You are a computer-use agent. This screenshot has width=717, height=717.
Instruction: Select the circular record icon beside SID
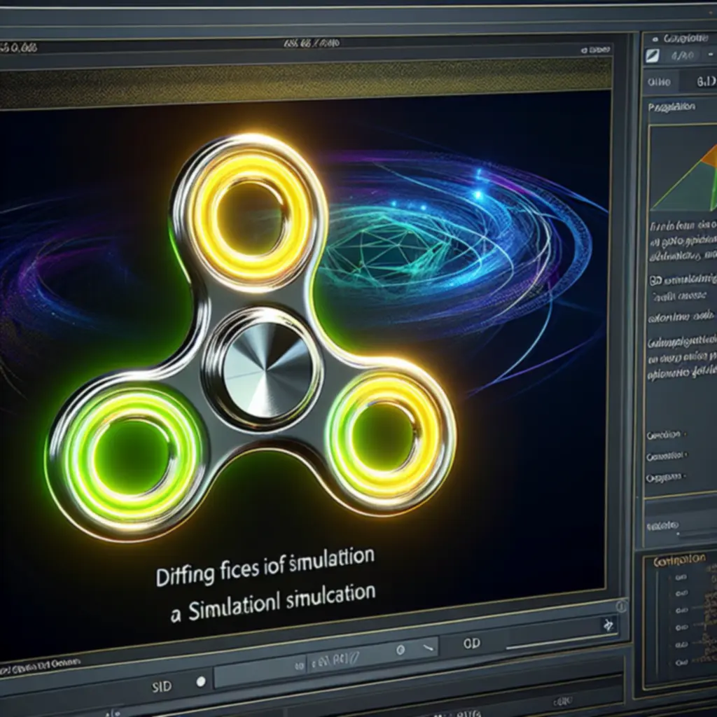pos(201,683)
